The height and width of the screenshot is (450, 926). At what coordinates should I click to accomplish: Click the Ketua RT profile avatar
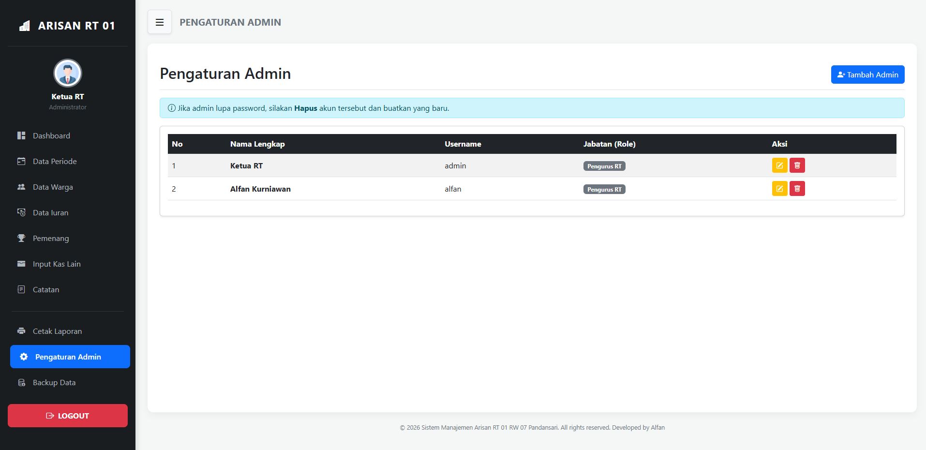pyautogui.click(x=68, y=74)
